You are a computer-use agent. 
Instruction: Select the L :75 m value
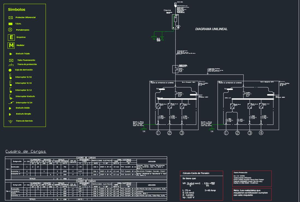[x=187, y=191]
